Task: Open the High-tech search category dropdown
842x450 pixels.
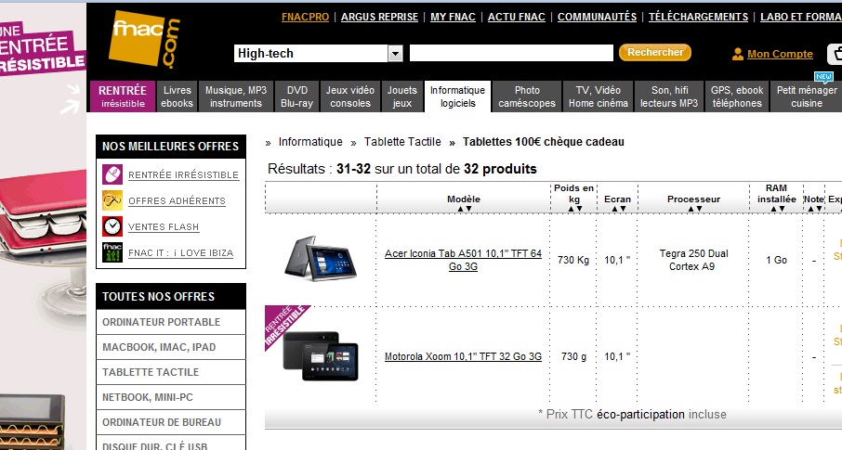Action: [x=318, y=53]
